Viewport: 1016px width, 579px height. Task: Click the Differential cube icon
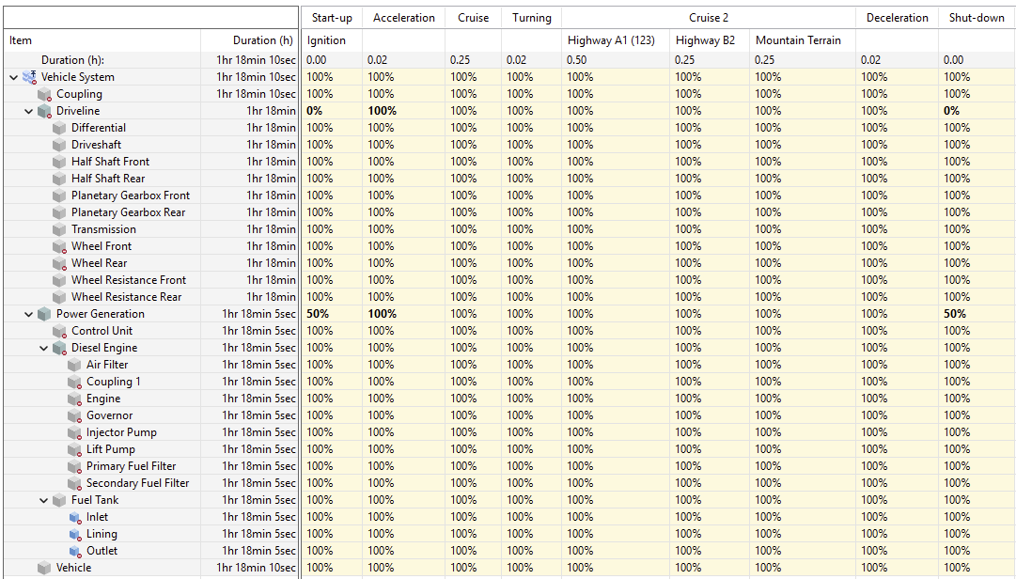pos(59,128)
